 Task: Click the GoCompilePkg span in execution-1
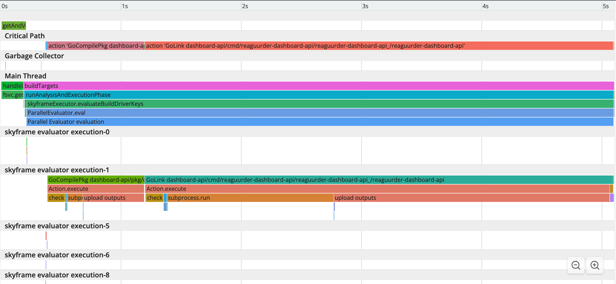(x=96, y=180)
